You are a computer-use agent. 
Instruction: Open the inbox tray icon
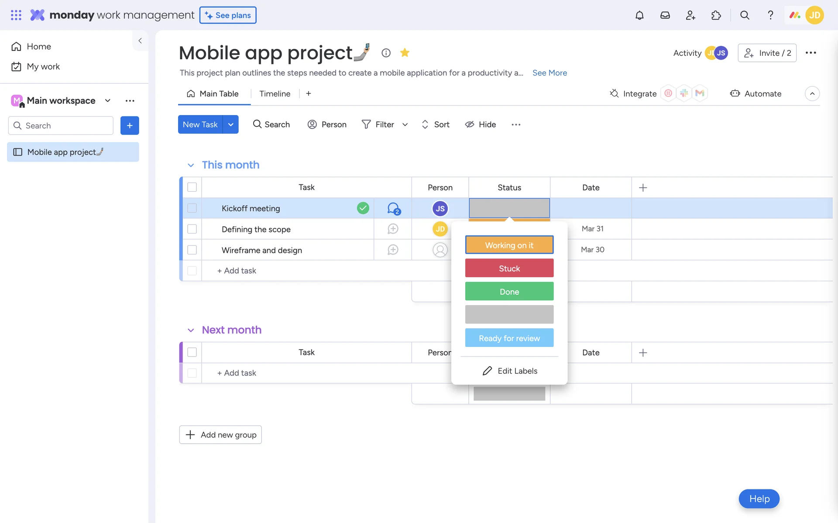665,15
